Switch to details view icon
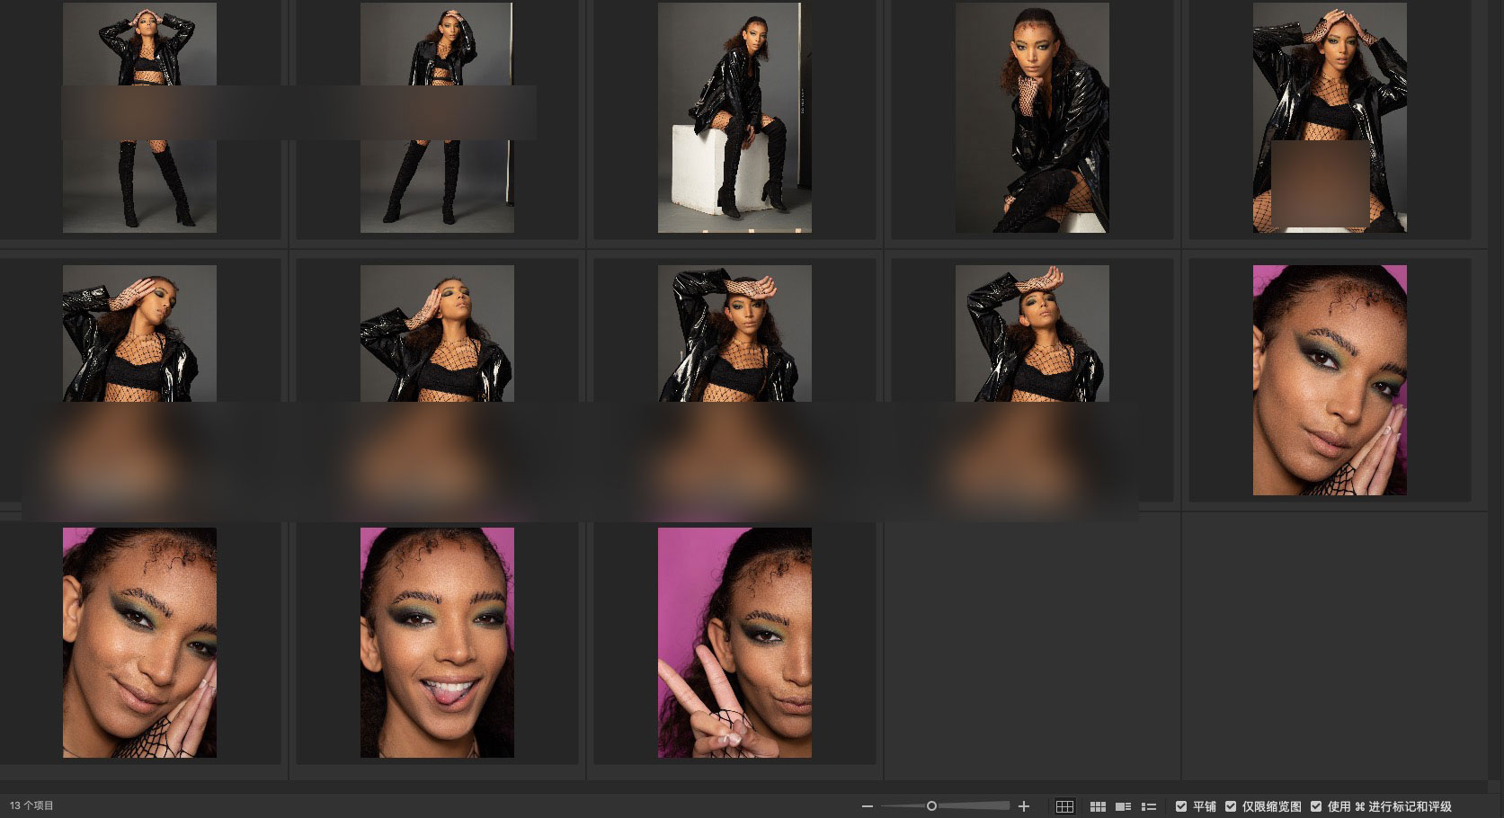1504x818 pixels. 1123,806
